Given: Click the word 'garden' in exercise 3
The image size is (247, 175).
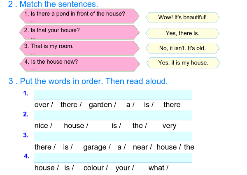Looking at the screenshot, I should click(100, 105).
